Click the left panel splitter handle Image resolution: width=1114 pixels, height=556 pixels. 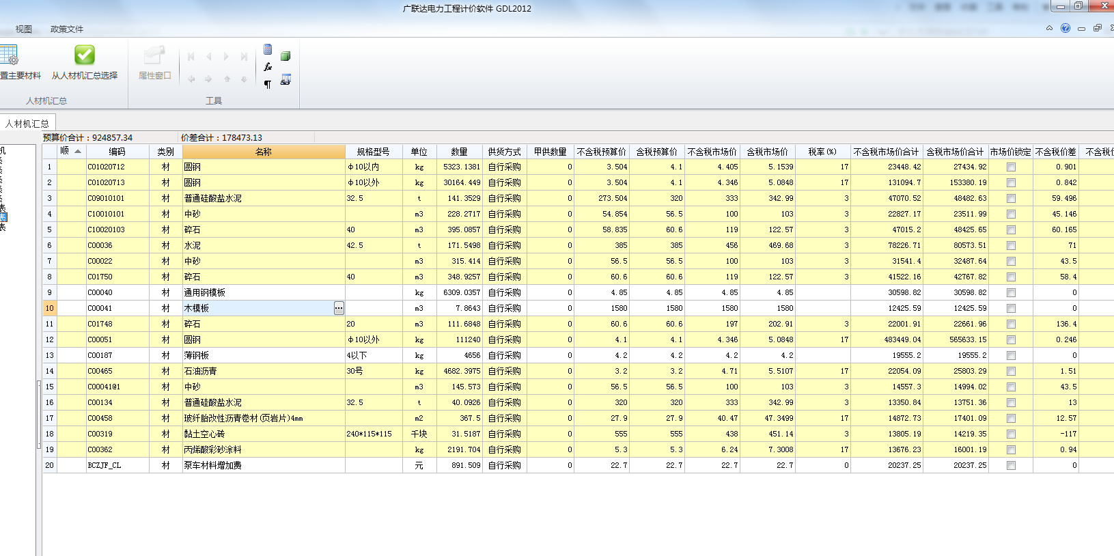38,415
